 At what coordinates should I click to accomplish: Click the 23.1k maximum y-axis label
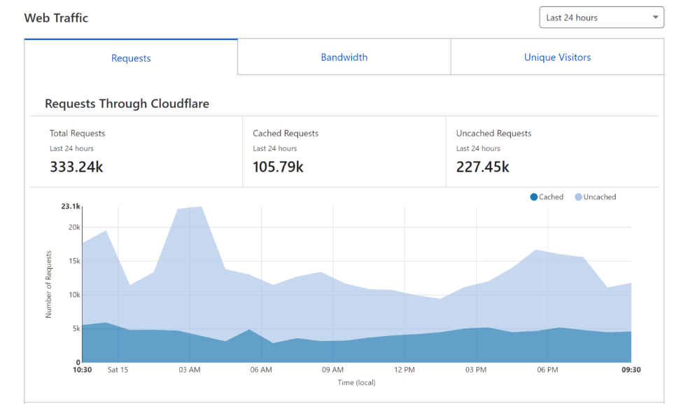click(71, 207)
